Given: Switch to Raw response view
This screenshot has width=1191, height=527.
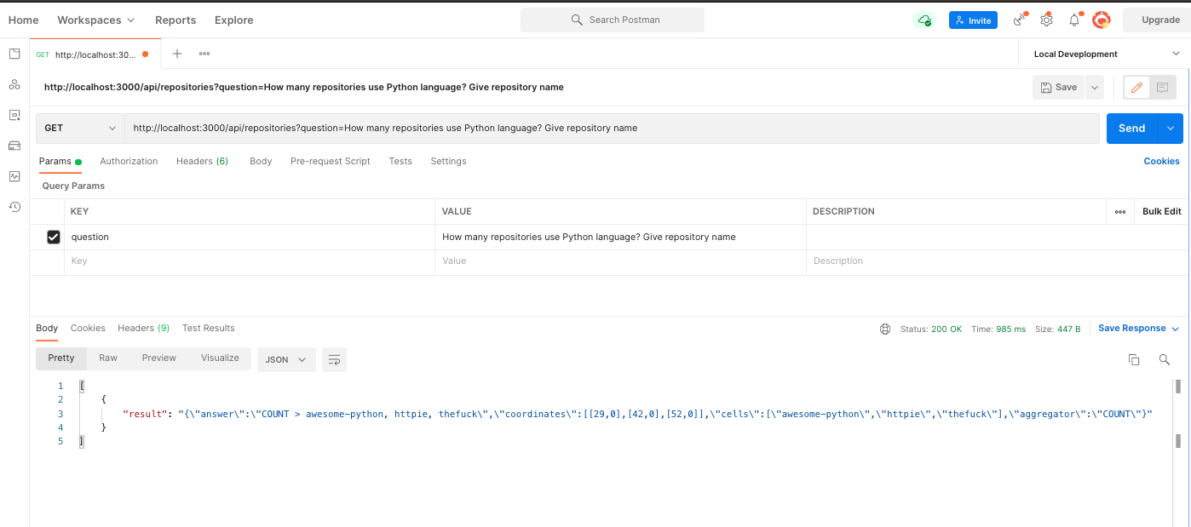Looking at the screenshot, I should tap(108, 358).
